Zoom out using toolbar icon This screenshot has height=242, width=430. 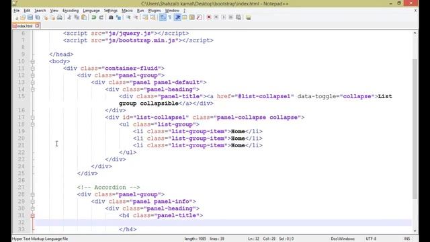click(136, 17)
